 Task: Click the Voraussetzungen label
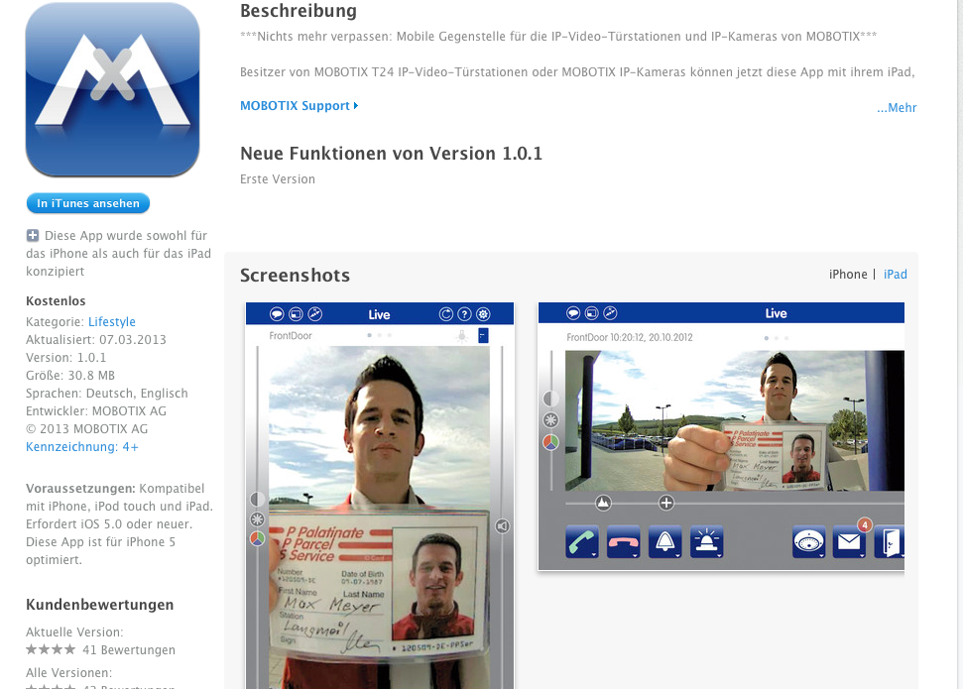tap(80, 488)
